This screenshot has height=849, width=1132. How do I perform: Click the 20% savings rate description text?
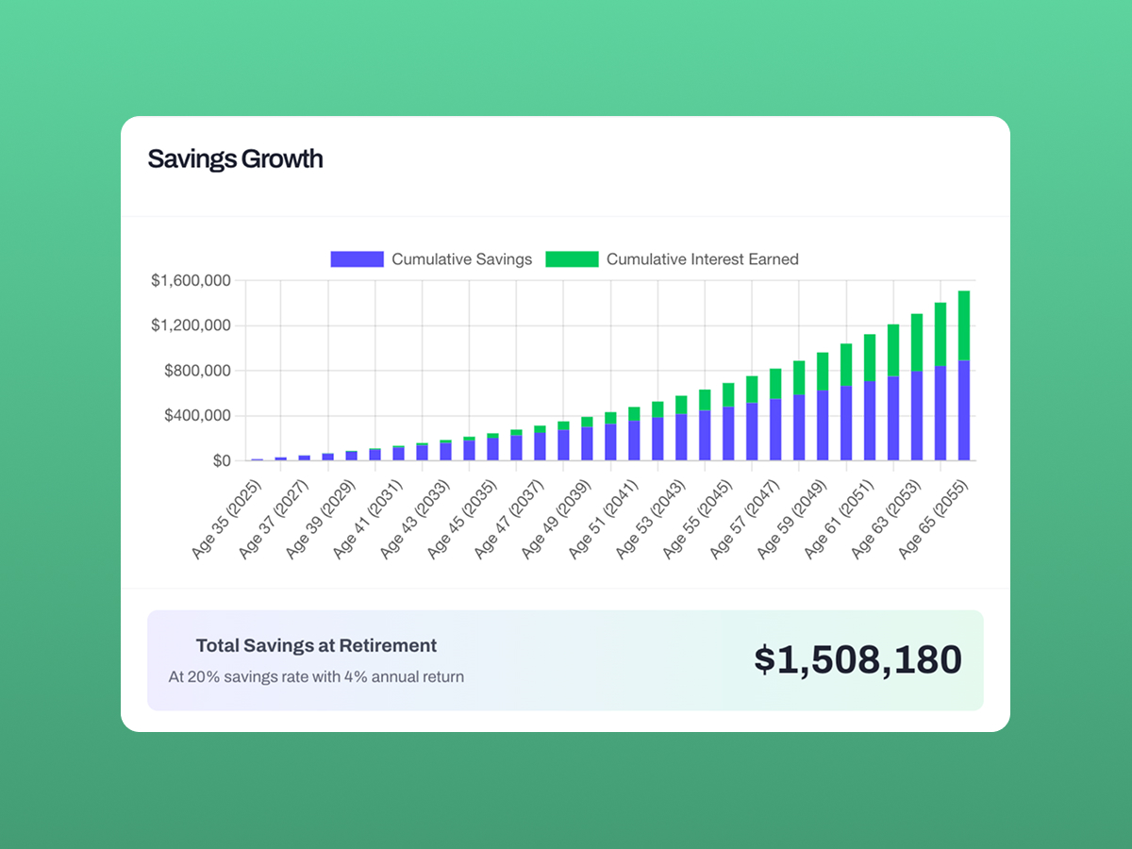[x=316, y=676]
